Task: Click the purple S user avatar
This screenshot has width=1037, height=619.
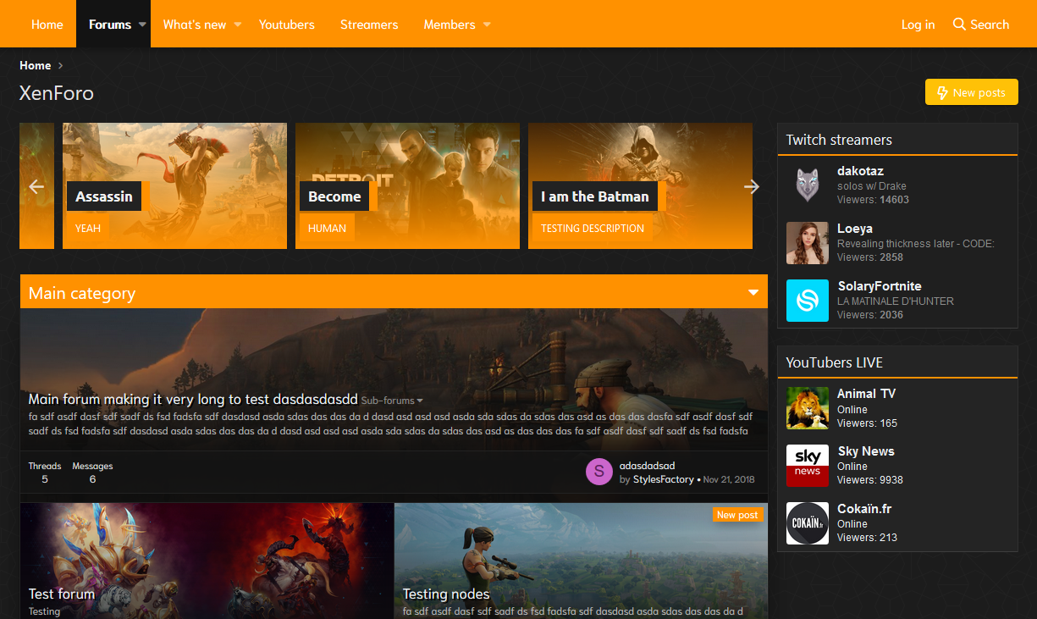Action: 599,472
